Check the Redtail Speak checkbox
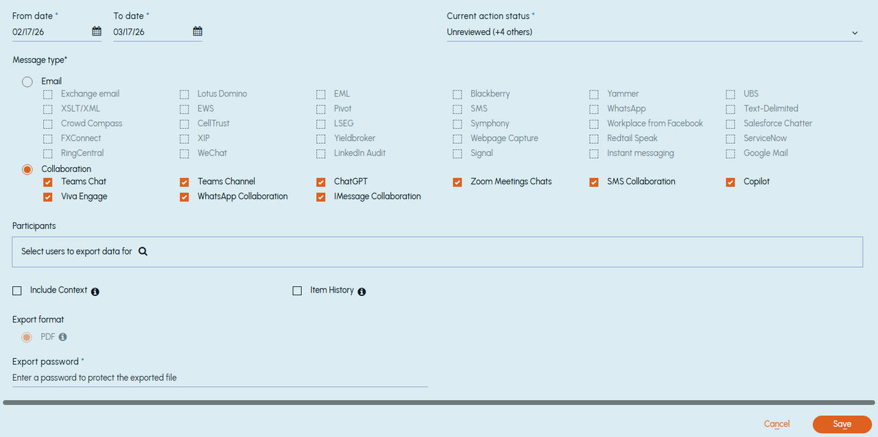Viewport: 878px width, 437px height. click(593, 139)
